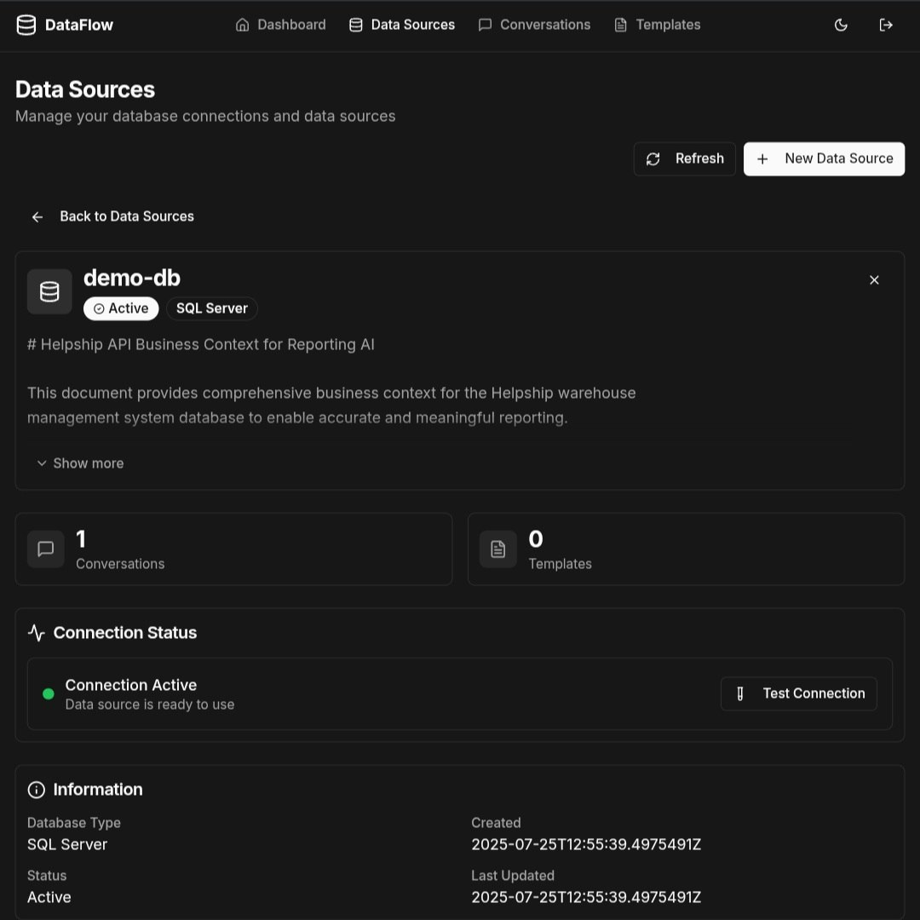
Task: Switch to the Conversations navigation tab
Action: pyautogui.click(x=535, y=25)
